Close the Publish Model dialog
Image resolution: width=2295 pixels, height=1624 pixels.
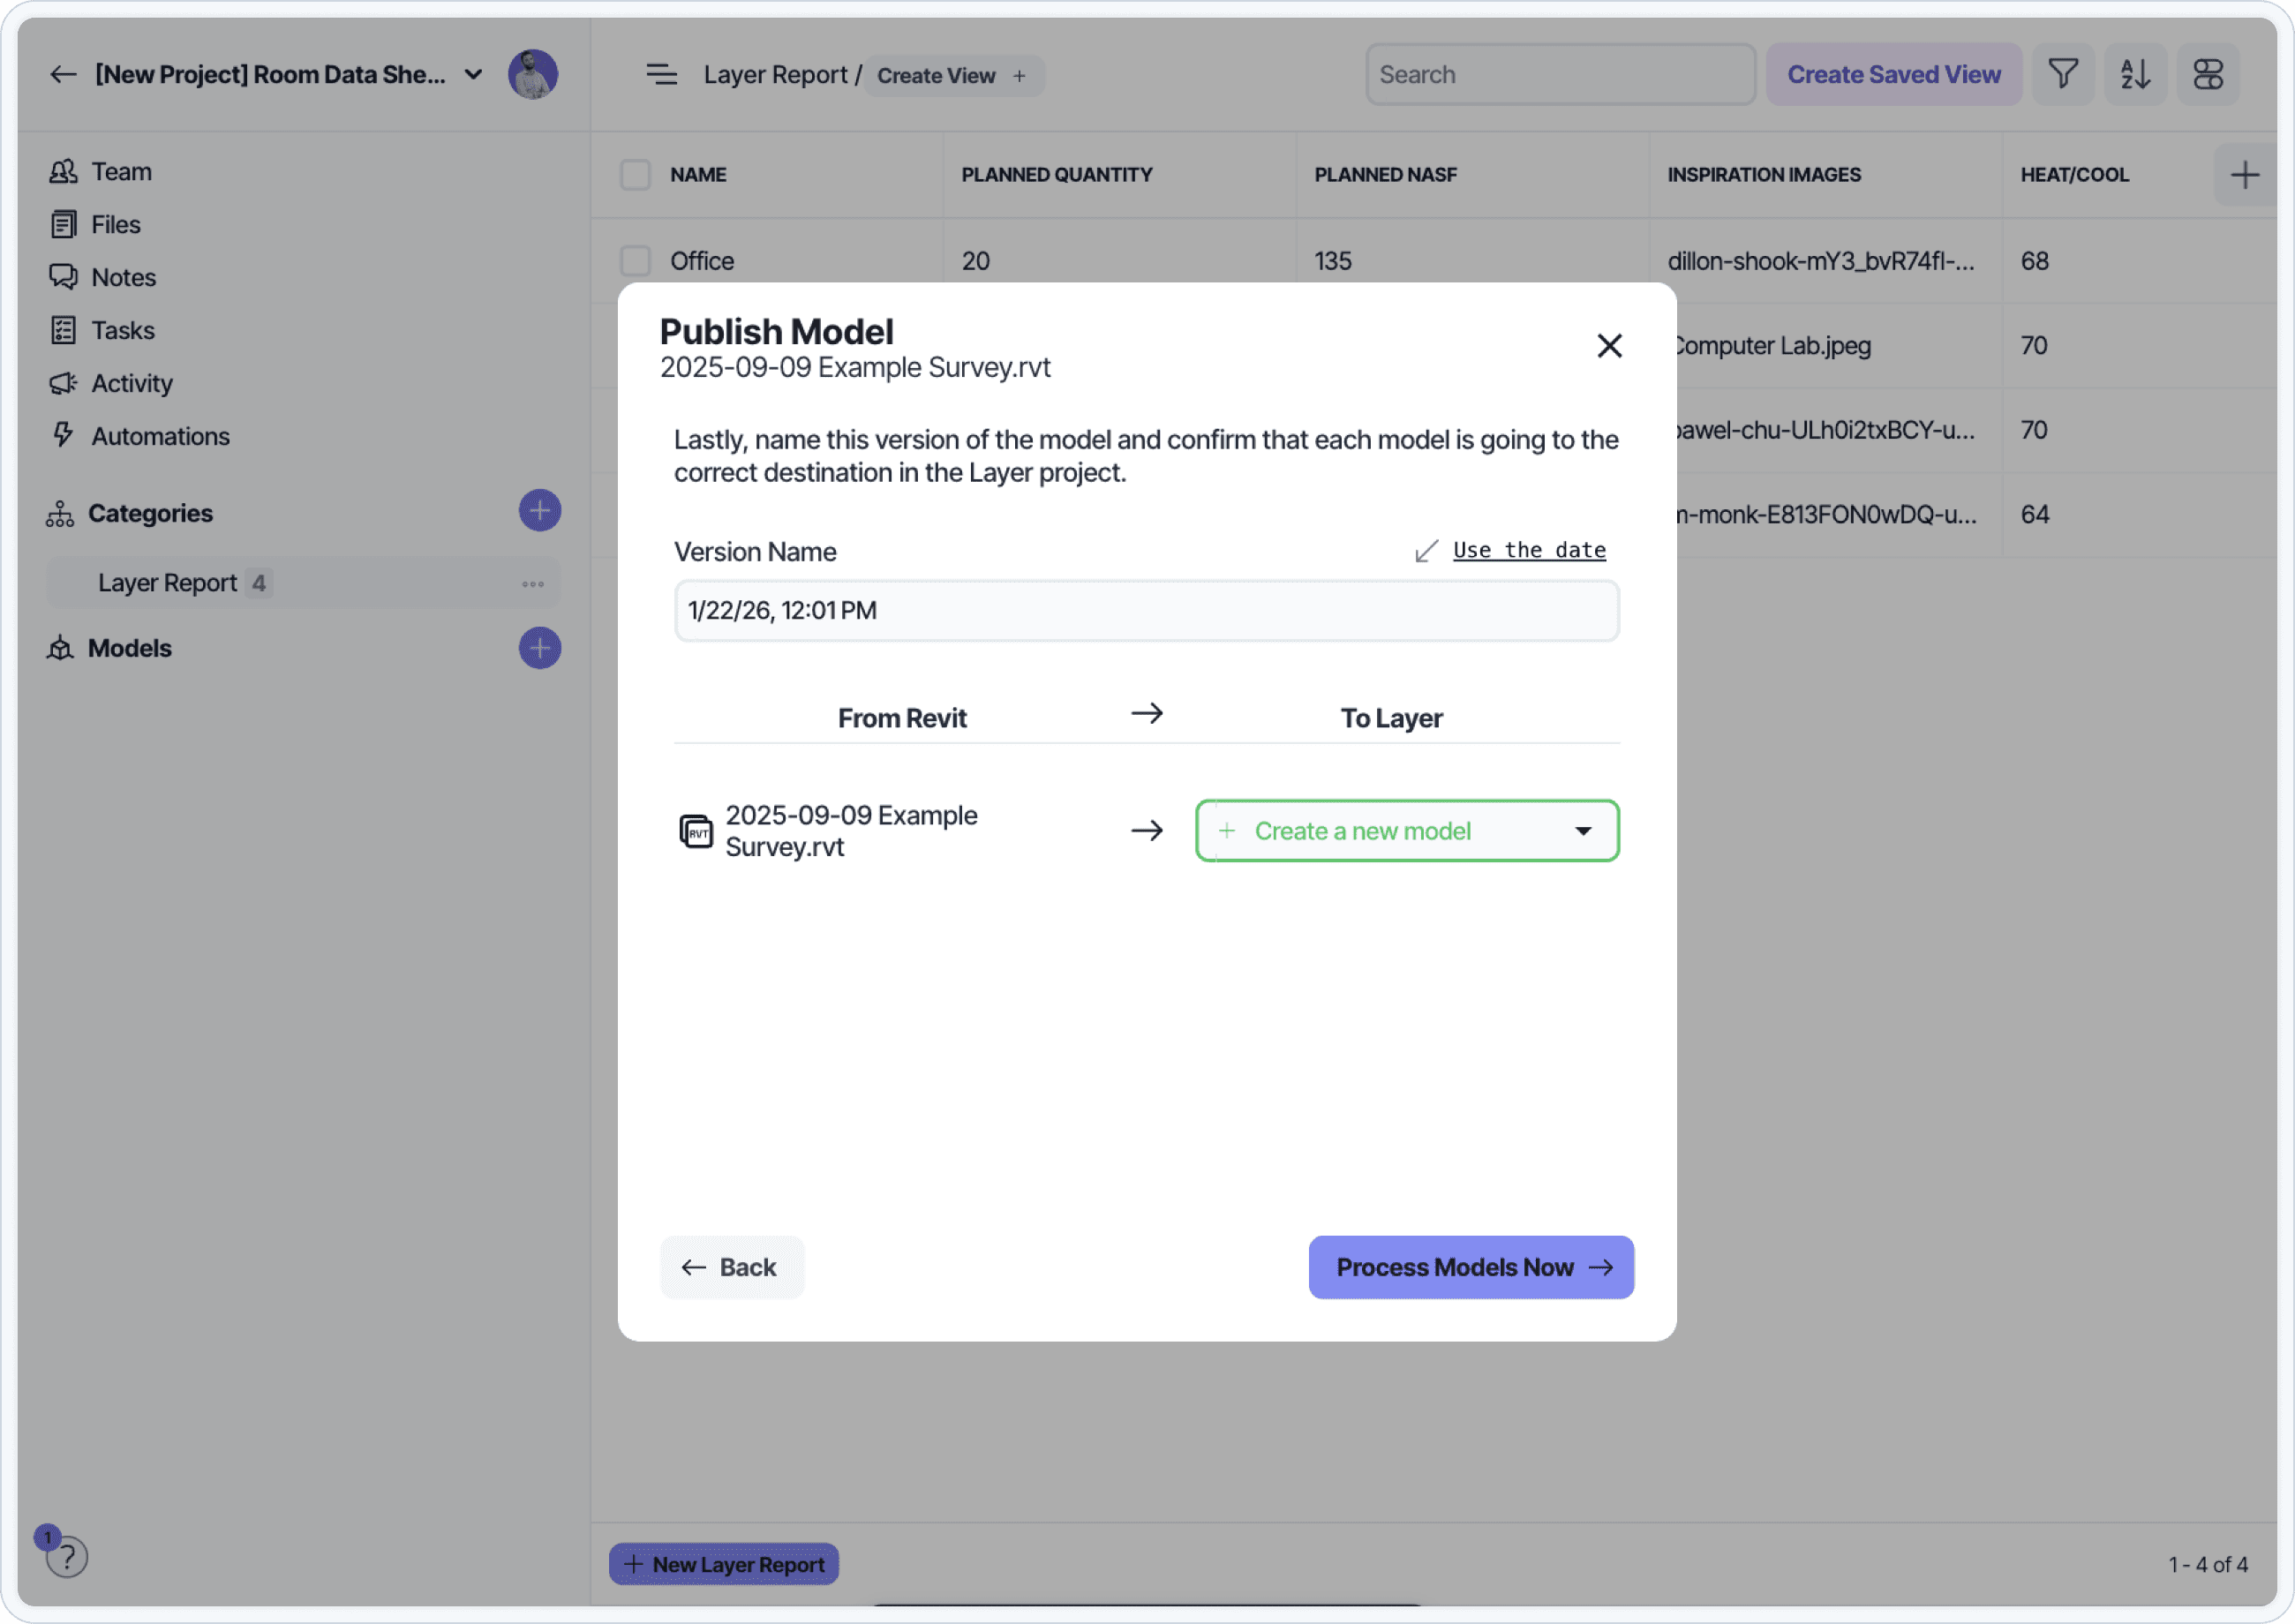(1608, 346)
